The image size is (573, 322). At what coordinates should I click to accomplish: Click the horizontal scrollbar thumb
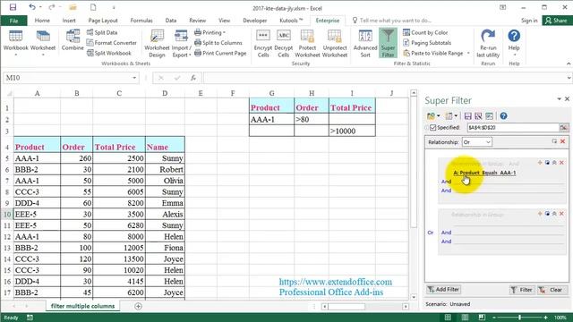[346, 307]
